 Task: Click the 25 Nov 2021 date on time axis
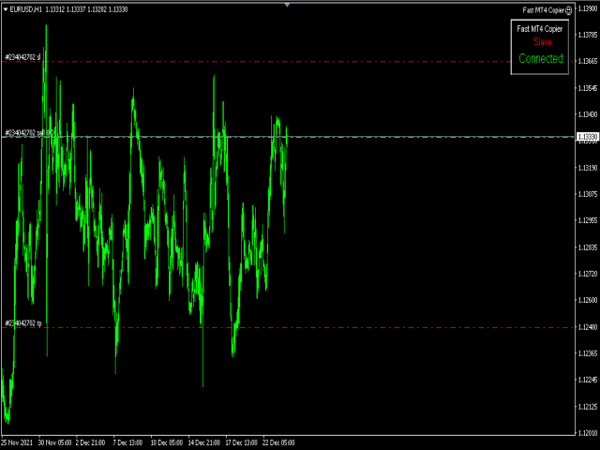18,442
